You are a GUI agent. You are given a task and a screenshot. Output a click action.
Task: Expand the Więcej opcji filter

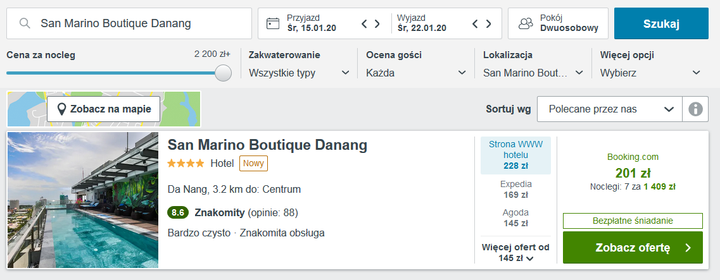(650, 73)
